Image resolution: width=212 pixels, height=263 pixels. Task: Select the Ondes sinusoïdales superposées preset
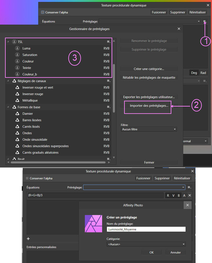pyautogui.click(x=59, y=146)
